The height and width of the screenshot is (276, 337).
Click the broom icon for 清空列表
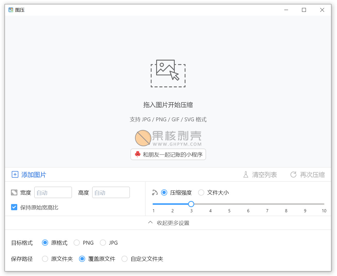pos(246,174)
